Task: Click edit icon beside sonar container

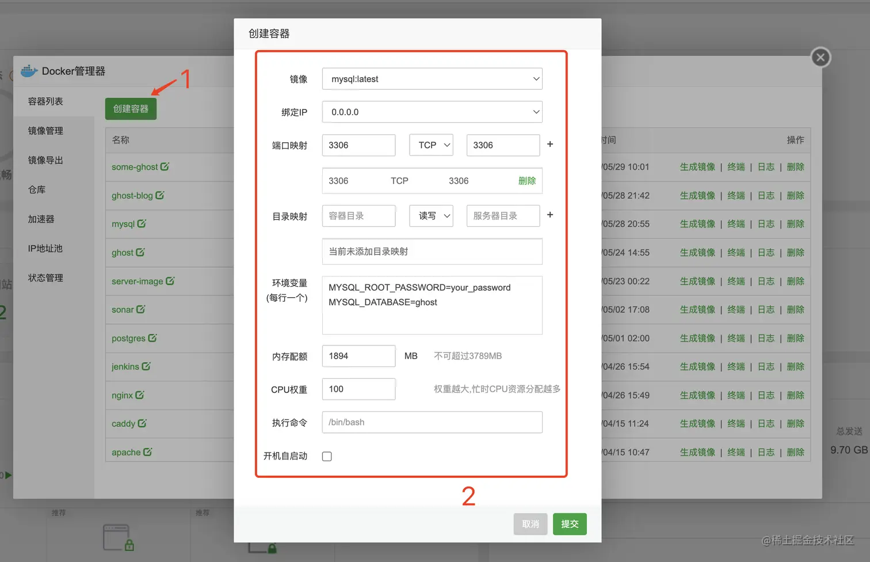Action: 141,309
